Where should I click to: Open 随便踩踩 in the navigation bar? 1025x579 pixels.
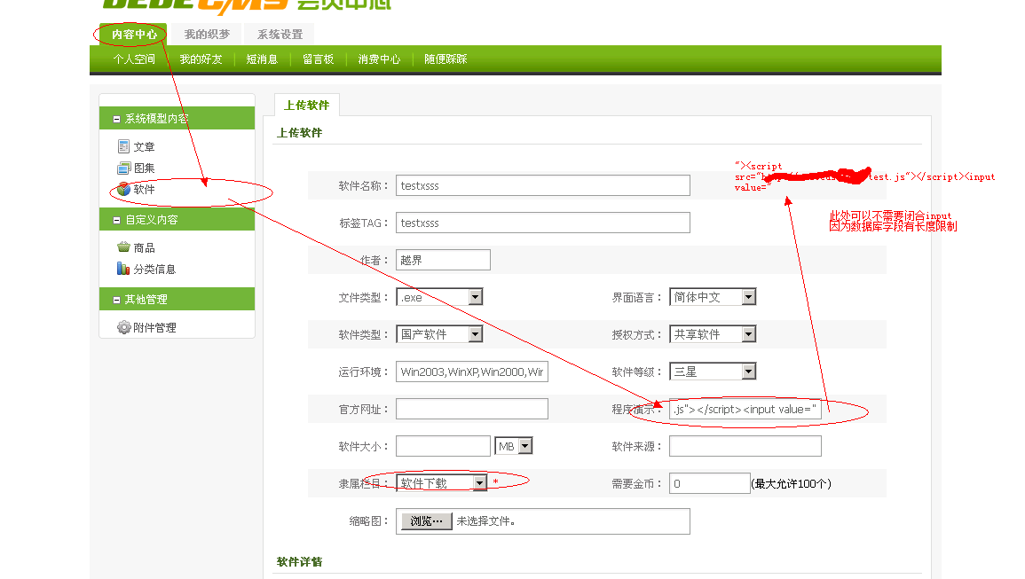click(445, 59)
